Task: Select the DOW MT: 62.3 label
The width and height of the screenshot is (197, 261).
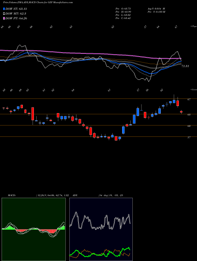Action: point(16,14)
